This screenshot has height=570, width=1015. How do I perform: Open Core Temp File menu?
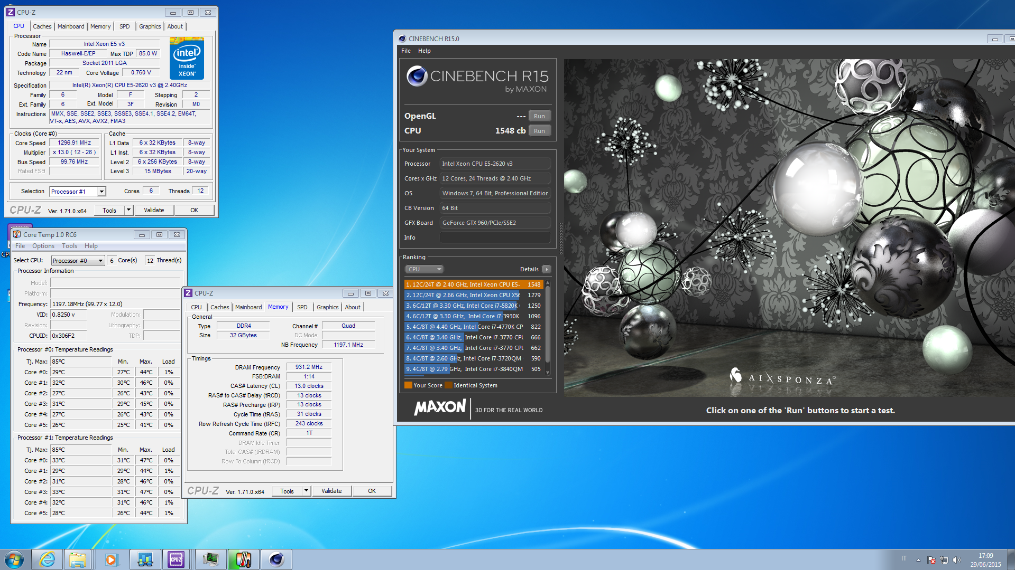[x=20, y=246]
